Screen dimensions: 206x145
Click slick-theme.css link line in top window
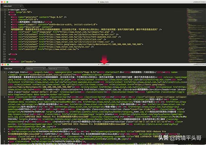tap(62, 42)
